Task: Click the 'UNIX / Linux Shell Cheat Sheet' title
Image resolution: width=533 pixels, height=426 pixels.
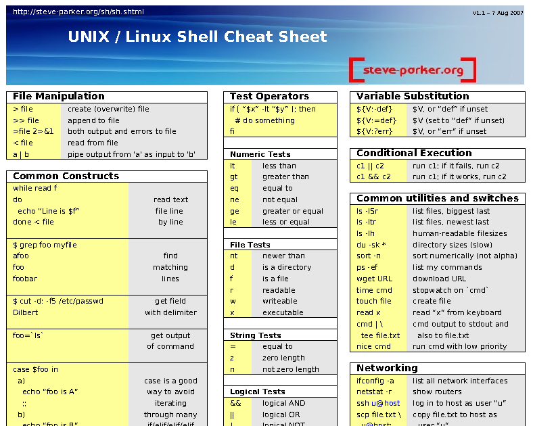Action: 197,37
